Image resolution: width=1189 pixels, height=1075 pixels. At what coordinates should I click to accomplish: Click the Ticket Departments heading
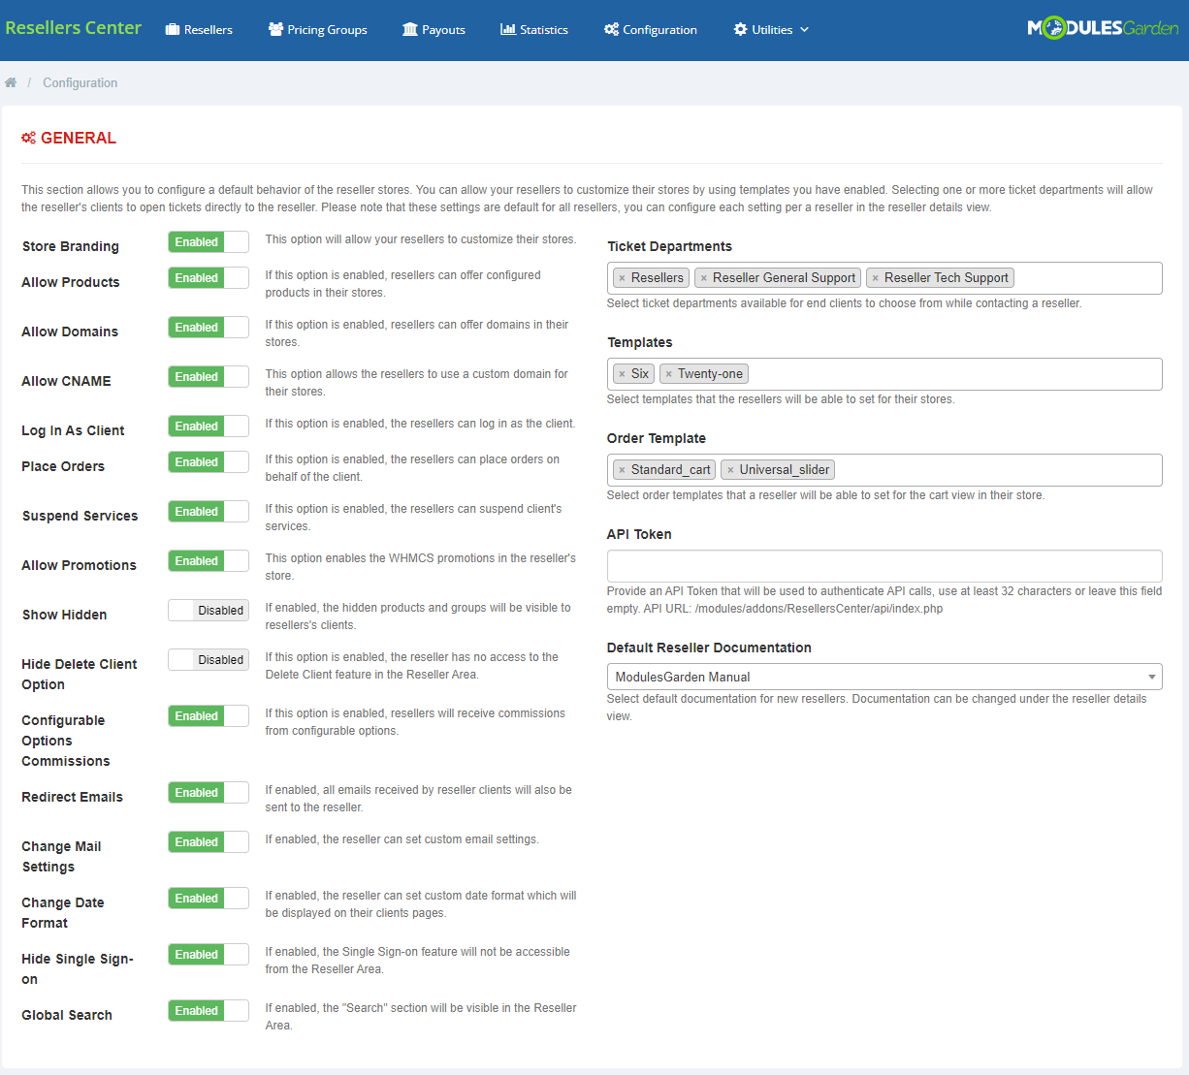click(669, 246)
